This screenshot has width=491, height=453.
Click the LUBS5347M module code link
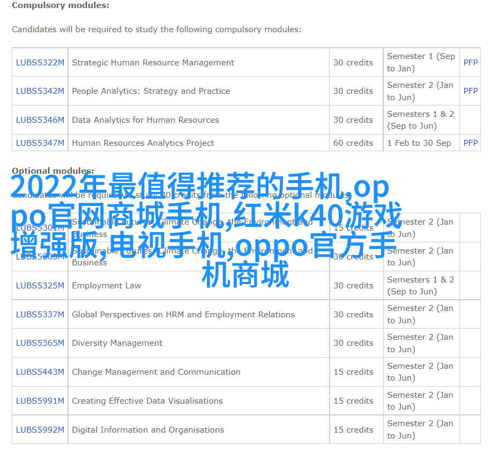[40, 143]
